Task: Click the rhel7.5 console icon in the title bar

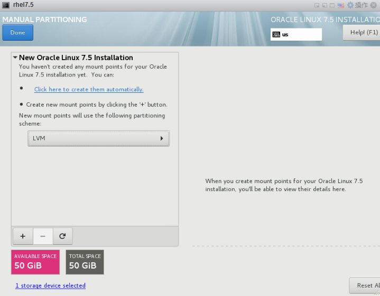Action: coord(6,5)
